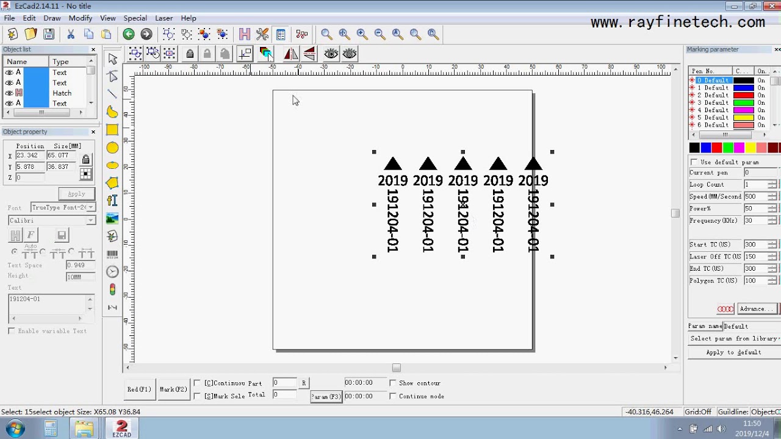Image resolution: width=781 pixels, height=439 pixels.
Task: Select the Circle drawing tool
Action: [112, 148]
